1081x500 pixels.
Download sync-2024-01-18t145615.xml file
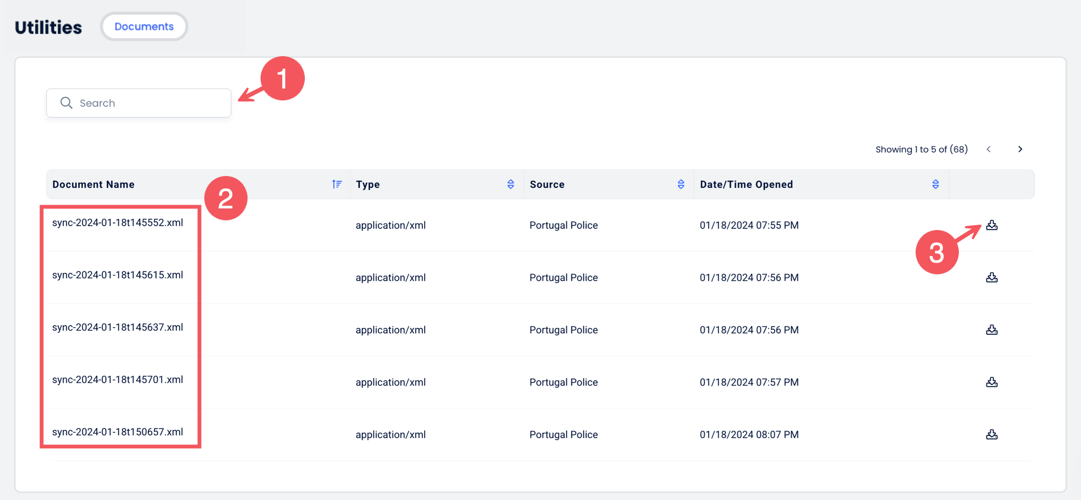[x=991, y=278]
